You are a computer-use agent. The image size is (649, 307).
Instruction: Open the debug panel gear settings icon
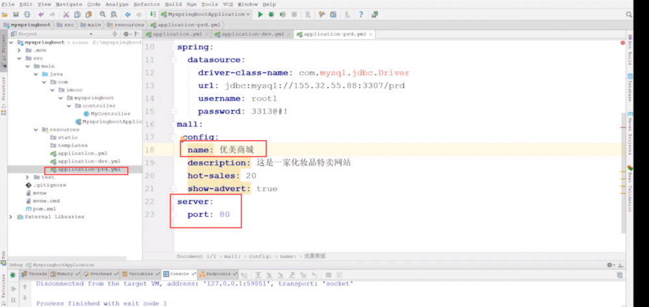[609, 265]
